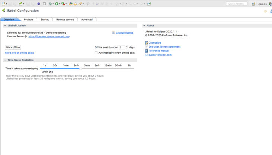The height and width of the screenshot is (155, 272).
Task: Click the Offline seat duration number field
Action: (x=122, y=47)
